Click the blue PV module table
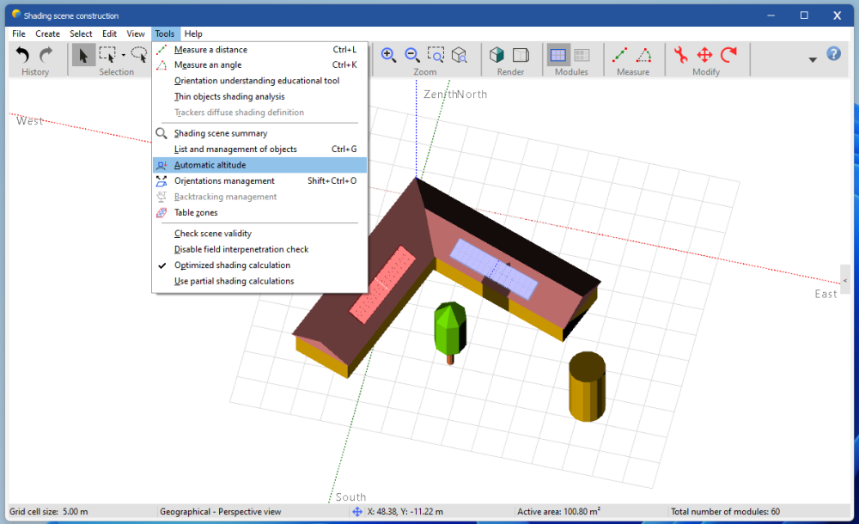The width and height of the screenshot is (859, 524). pos(494,268)
